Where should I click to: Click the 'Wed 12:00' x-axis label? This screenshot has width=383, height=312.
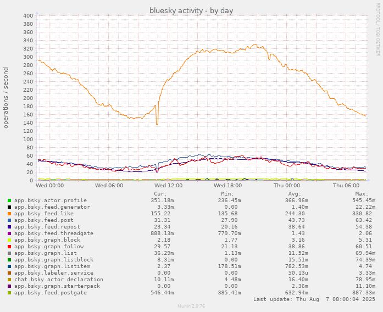169,186
